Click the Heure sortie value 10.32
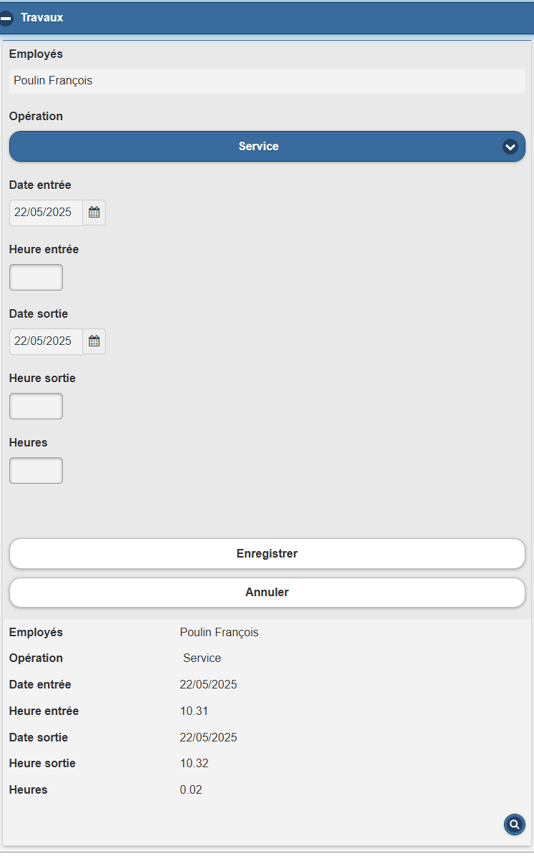The height and width of the screenshot is (856, 534). click(194, 763)
